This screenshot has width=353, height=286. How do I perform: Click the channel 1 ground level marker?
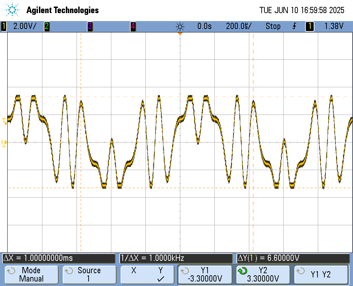click(x=4, y=143)
